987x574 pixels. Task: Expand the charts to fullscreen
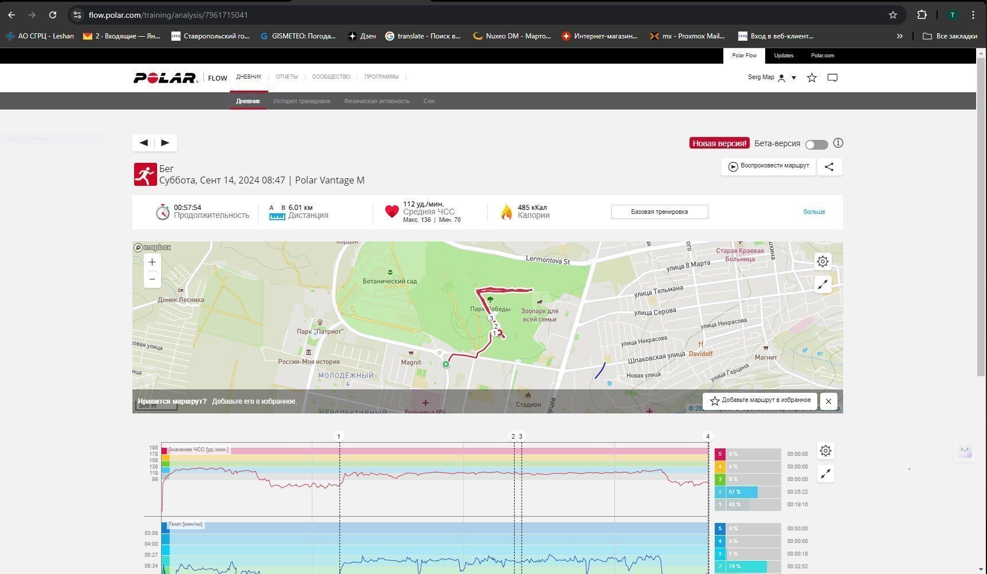825,474
